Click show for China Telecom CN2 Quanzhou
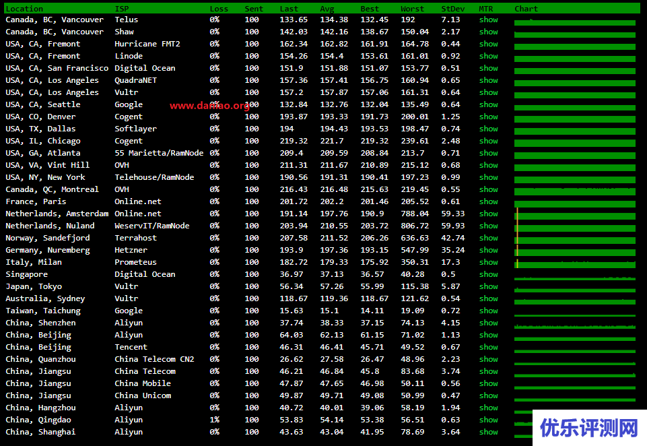 click(x=488, y=360)
